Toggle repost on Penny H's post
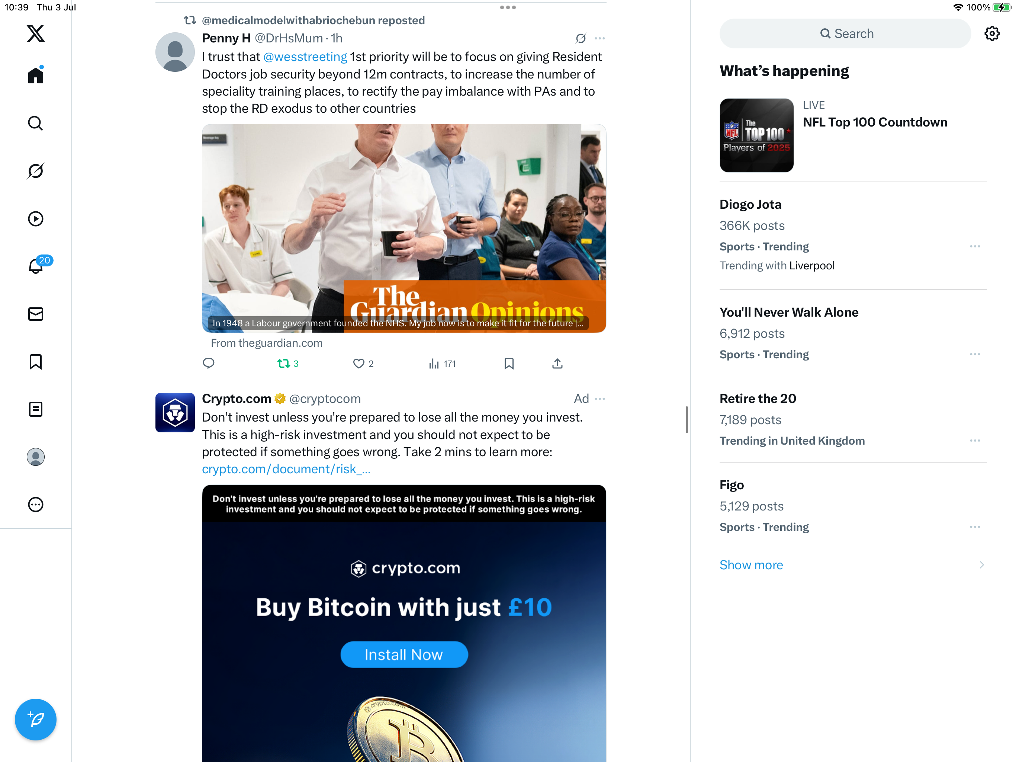The image size is (1016, 762). (x=288, y=364)
